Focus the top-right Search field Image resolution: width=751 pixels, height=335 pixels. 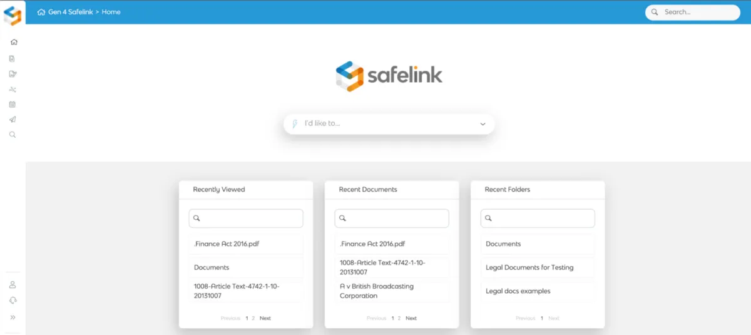point(693,12)
